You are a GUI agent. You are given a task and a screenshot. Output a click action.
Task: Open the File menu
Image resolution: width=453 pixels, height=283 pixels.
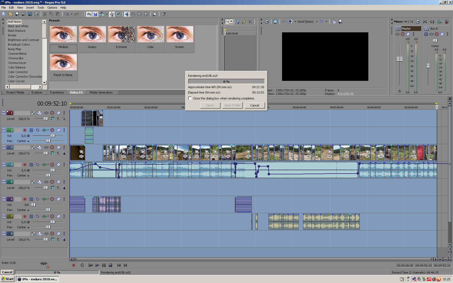point(4,8)
